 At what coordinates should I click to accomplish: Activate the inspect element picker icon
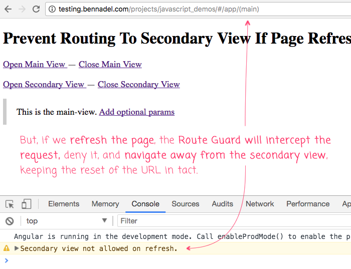click(10, 204)
